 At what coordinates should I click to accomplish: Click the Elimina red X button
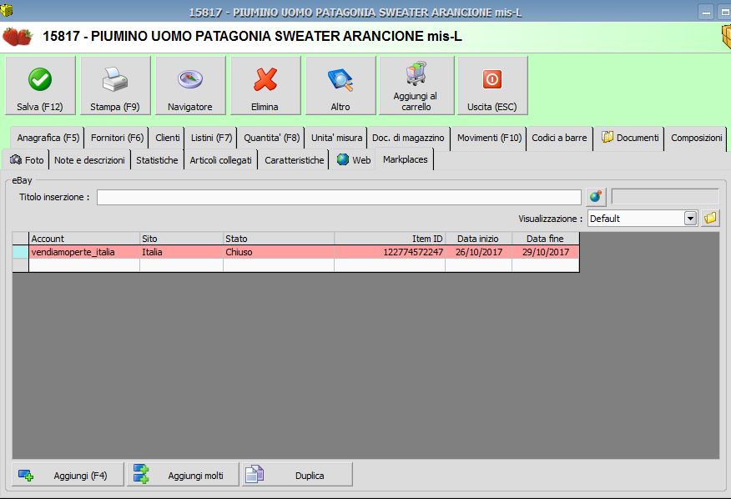pos(265,85)
